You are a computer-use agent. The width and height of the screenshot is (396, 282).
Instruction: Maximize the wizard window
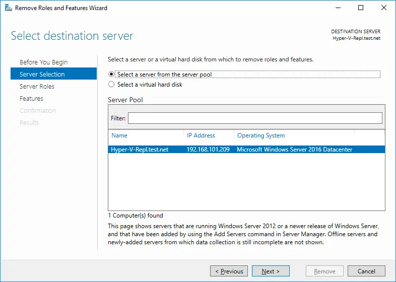361,8
